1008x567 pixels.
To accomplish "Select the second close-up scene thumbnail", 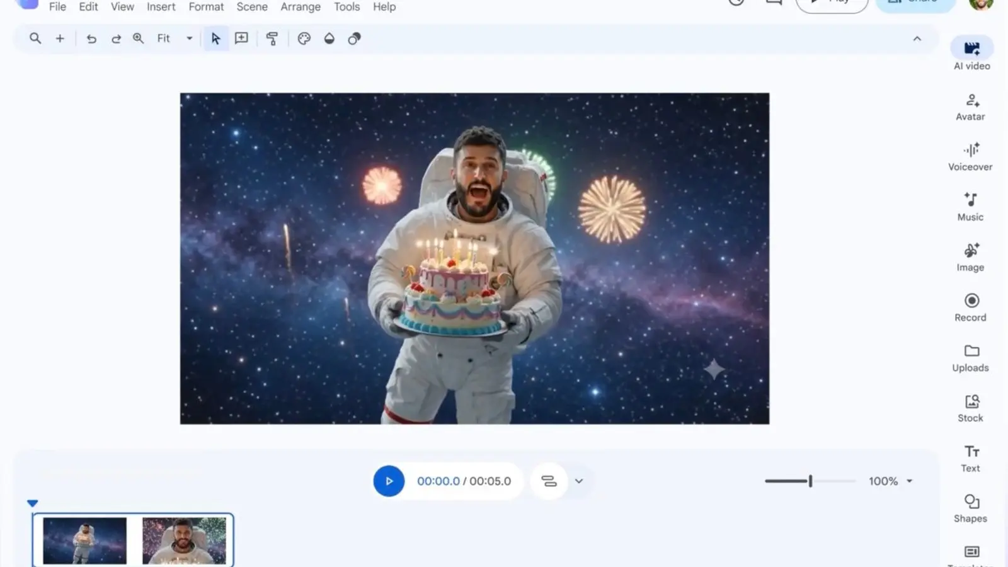I will click(x=184, y=541).
